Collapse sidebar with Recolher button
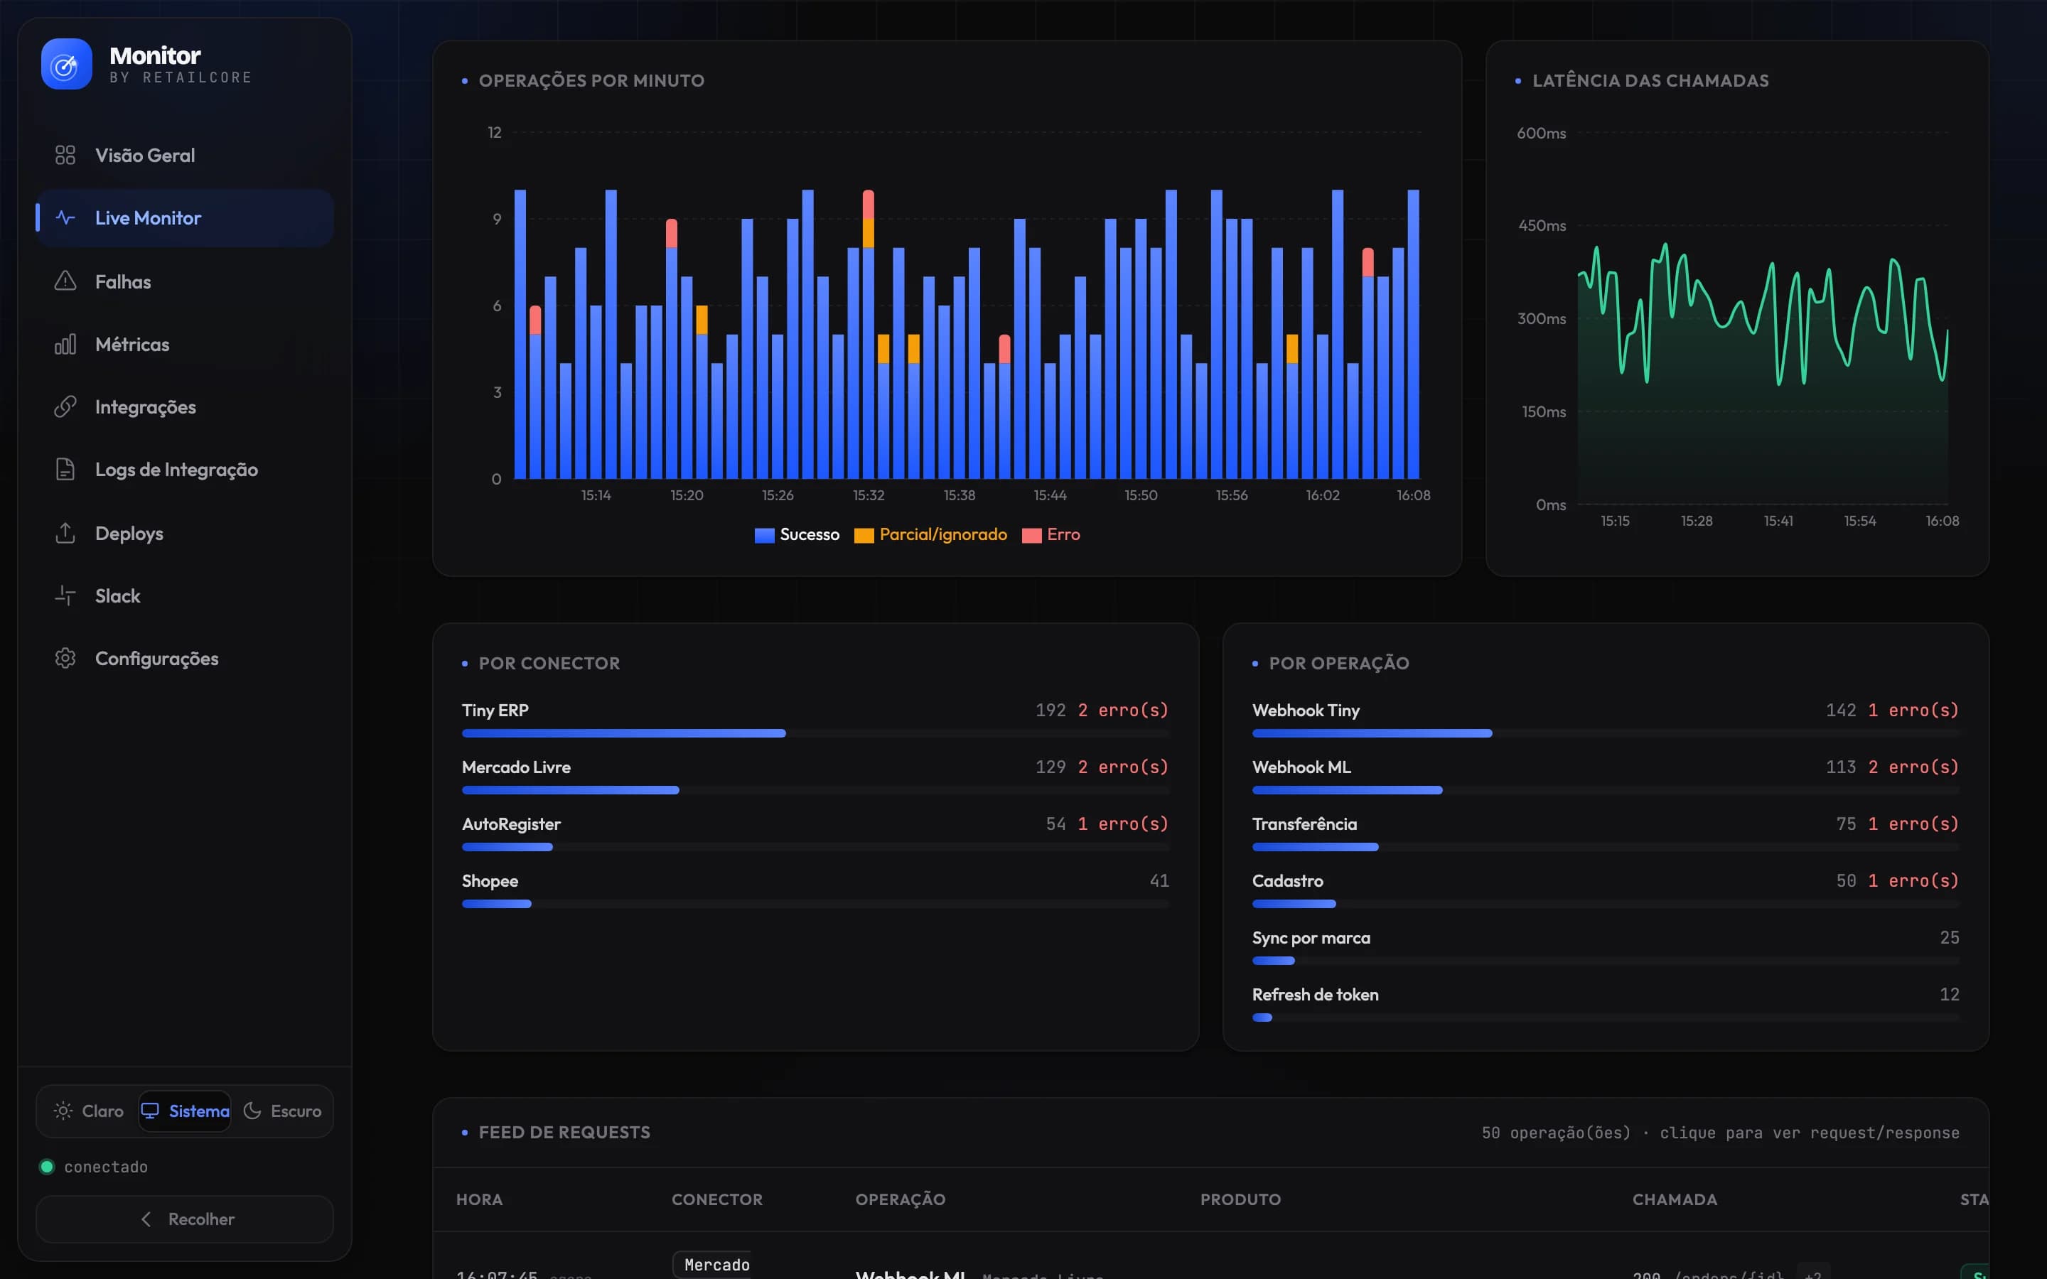Image resolution: width=2047 pixels, height=1279 pixels. tap(184, 1219)
